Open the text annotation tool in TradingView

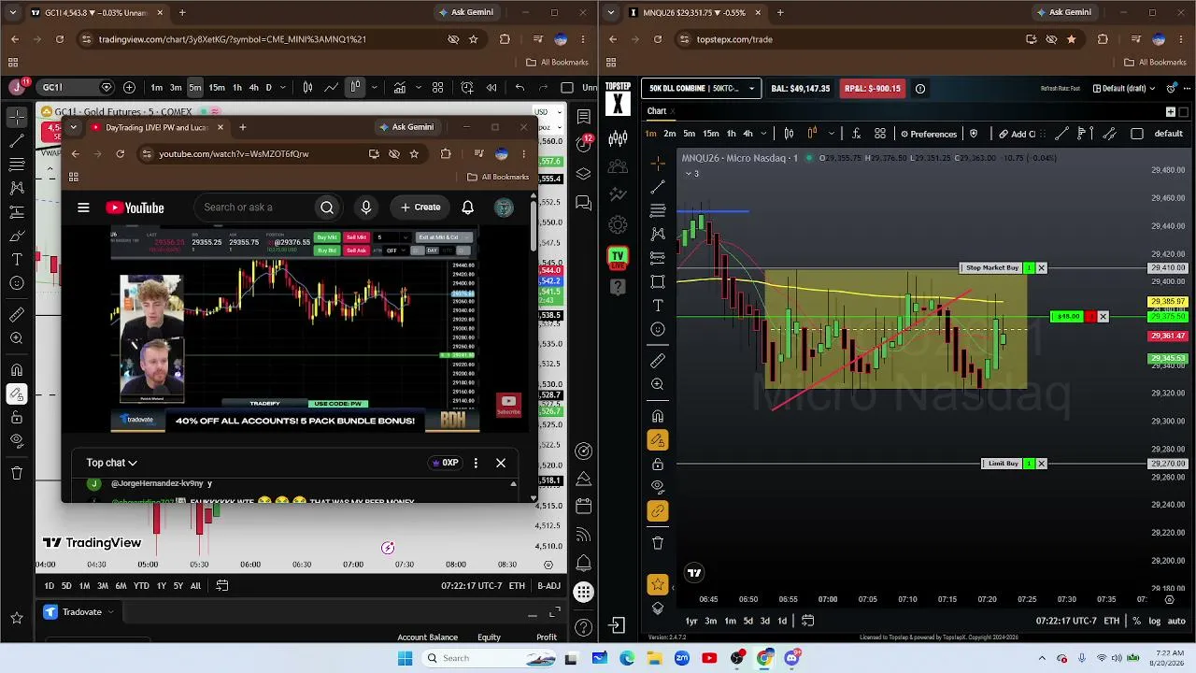pos(17,259)
